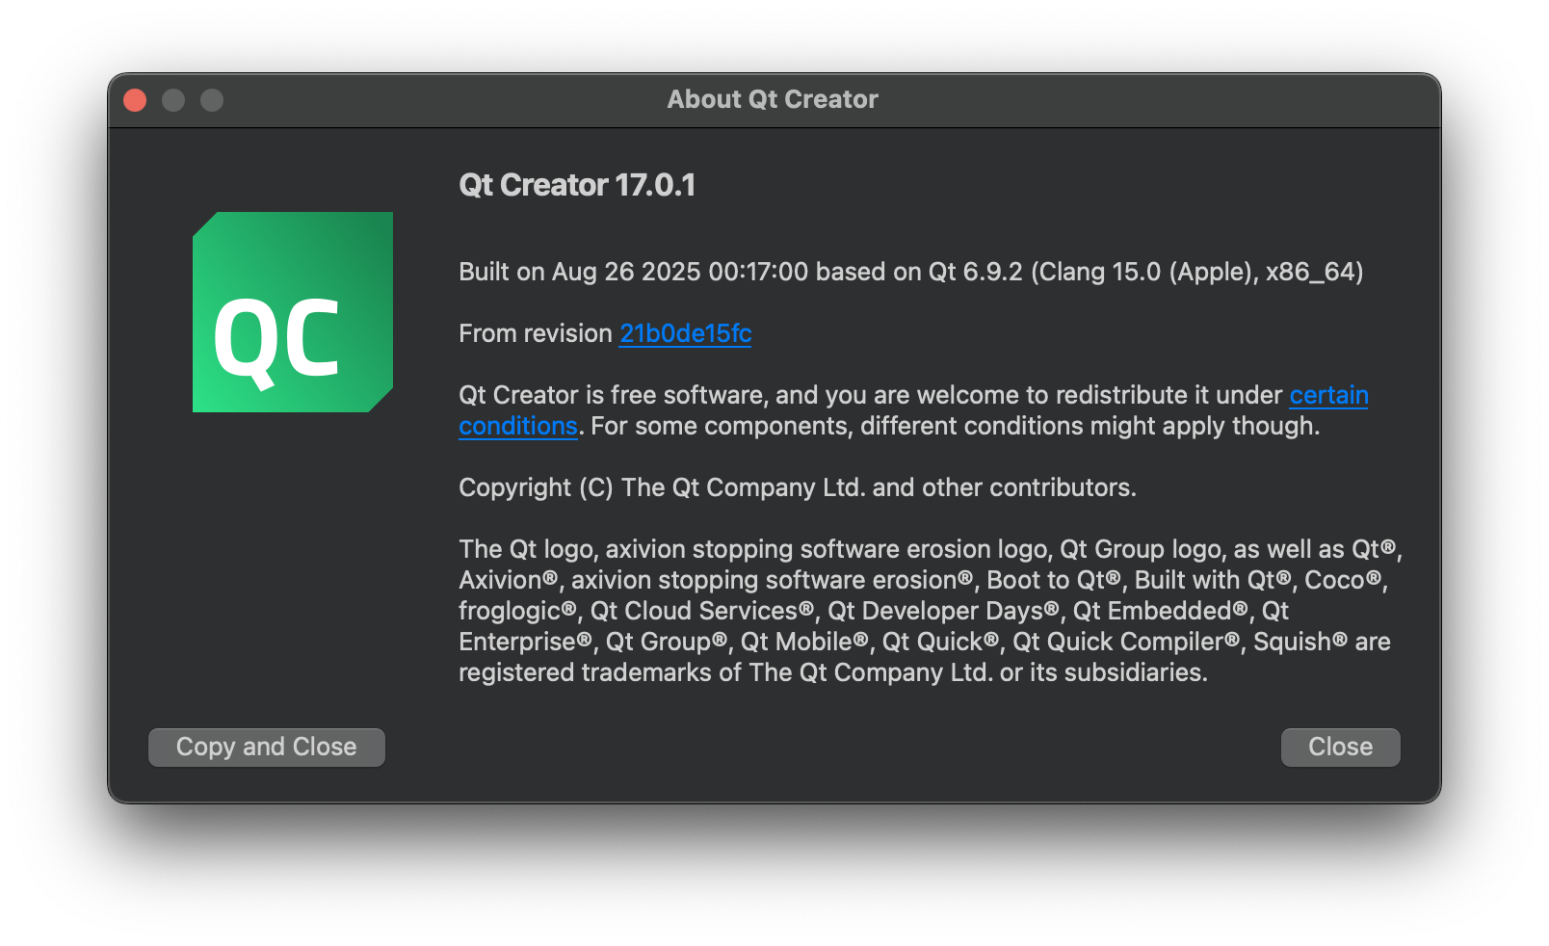Click the registered trademarks paragraph
This screenshot has width=1549, height=946.
pos(925,610)
